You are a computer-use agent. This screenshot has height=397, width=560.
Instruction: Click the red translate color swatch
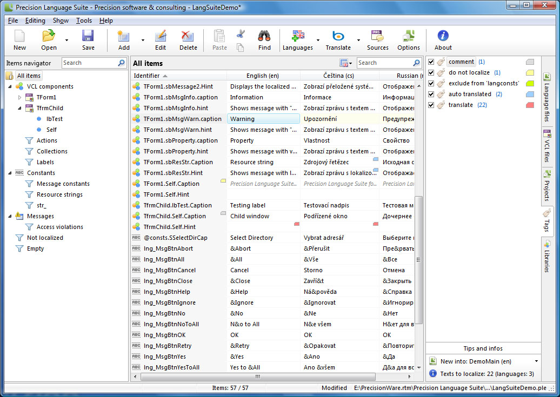[530, 105]
